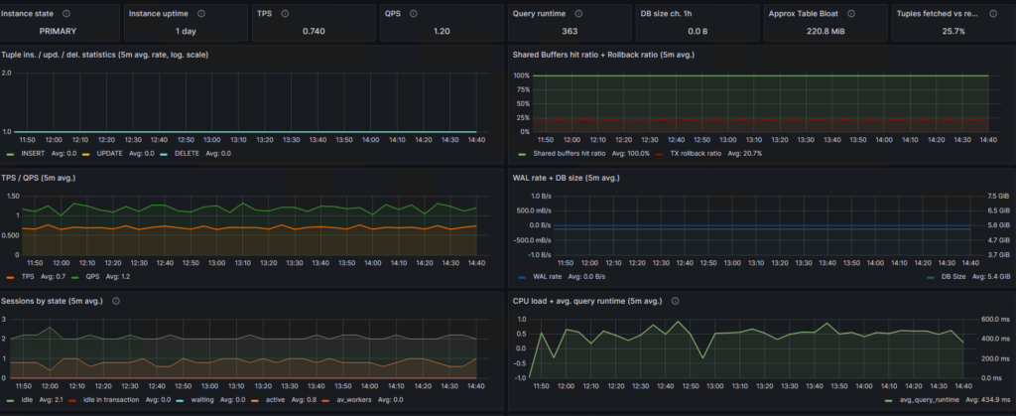This screenshot has height=416, width=1016.
Task: Click info icon beside CPU load panel title
Action: click(675, 301)
